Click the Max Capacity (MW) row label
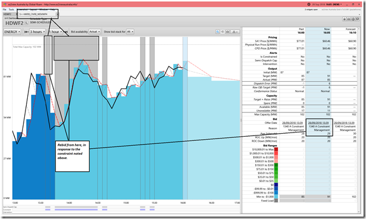 coord(265,114)
